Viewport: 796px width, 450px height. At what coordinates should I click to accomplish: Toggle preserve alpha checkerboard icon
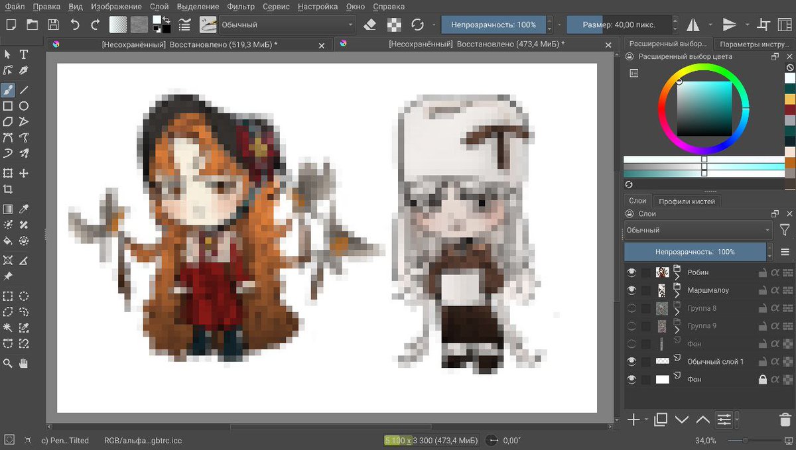click(x=394, y=25)
